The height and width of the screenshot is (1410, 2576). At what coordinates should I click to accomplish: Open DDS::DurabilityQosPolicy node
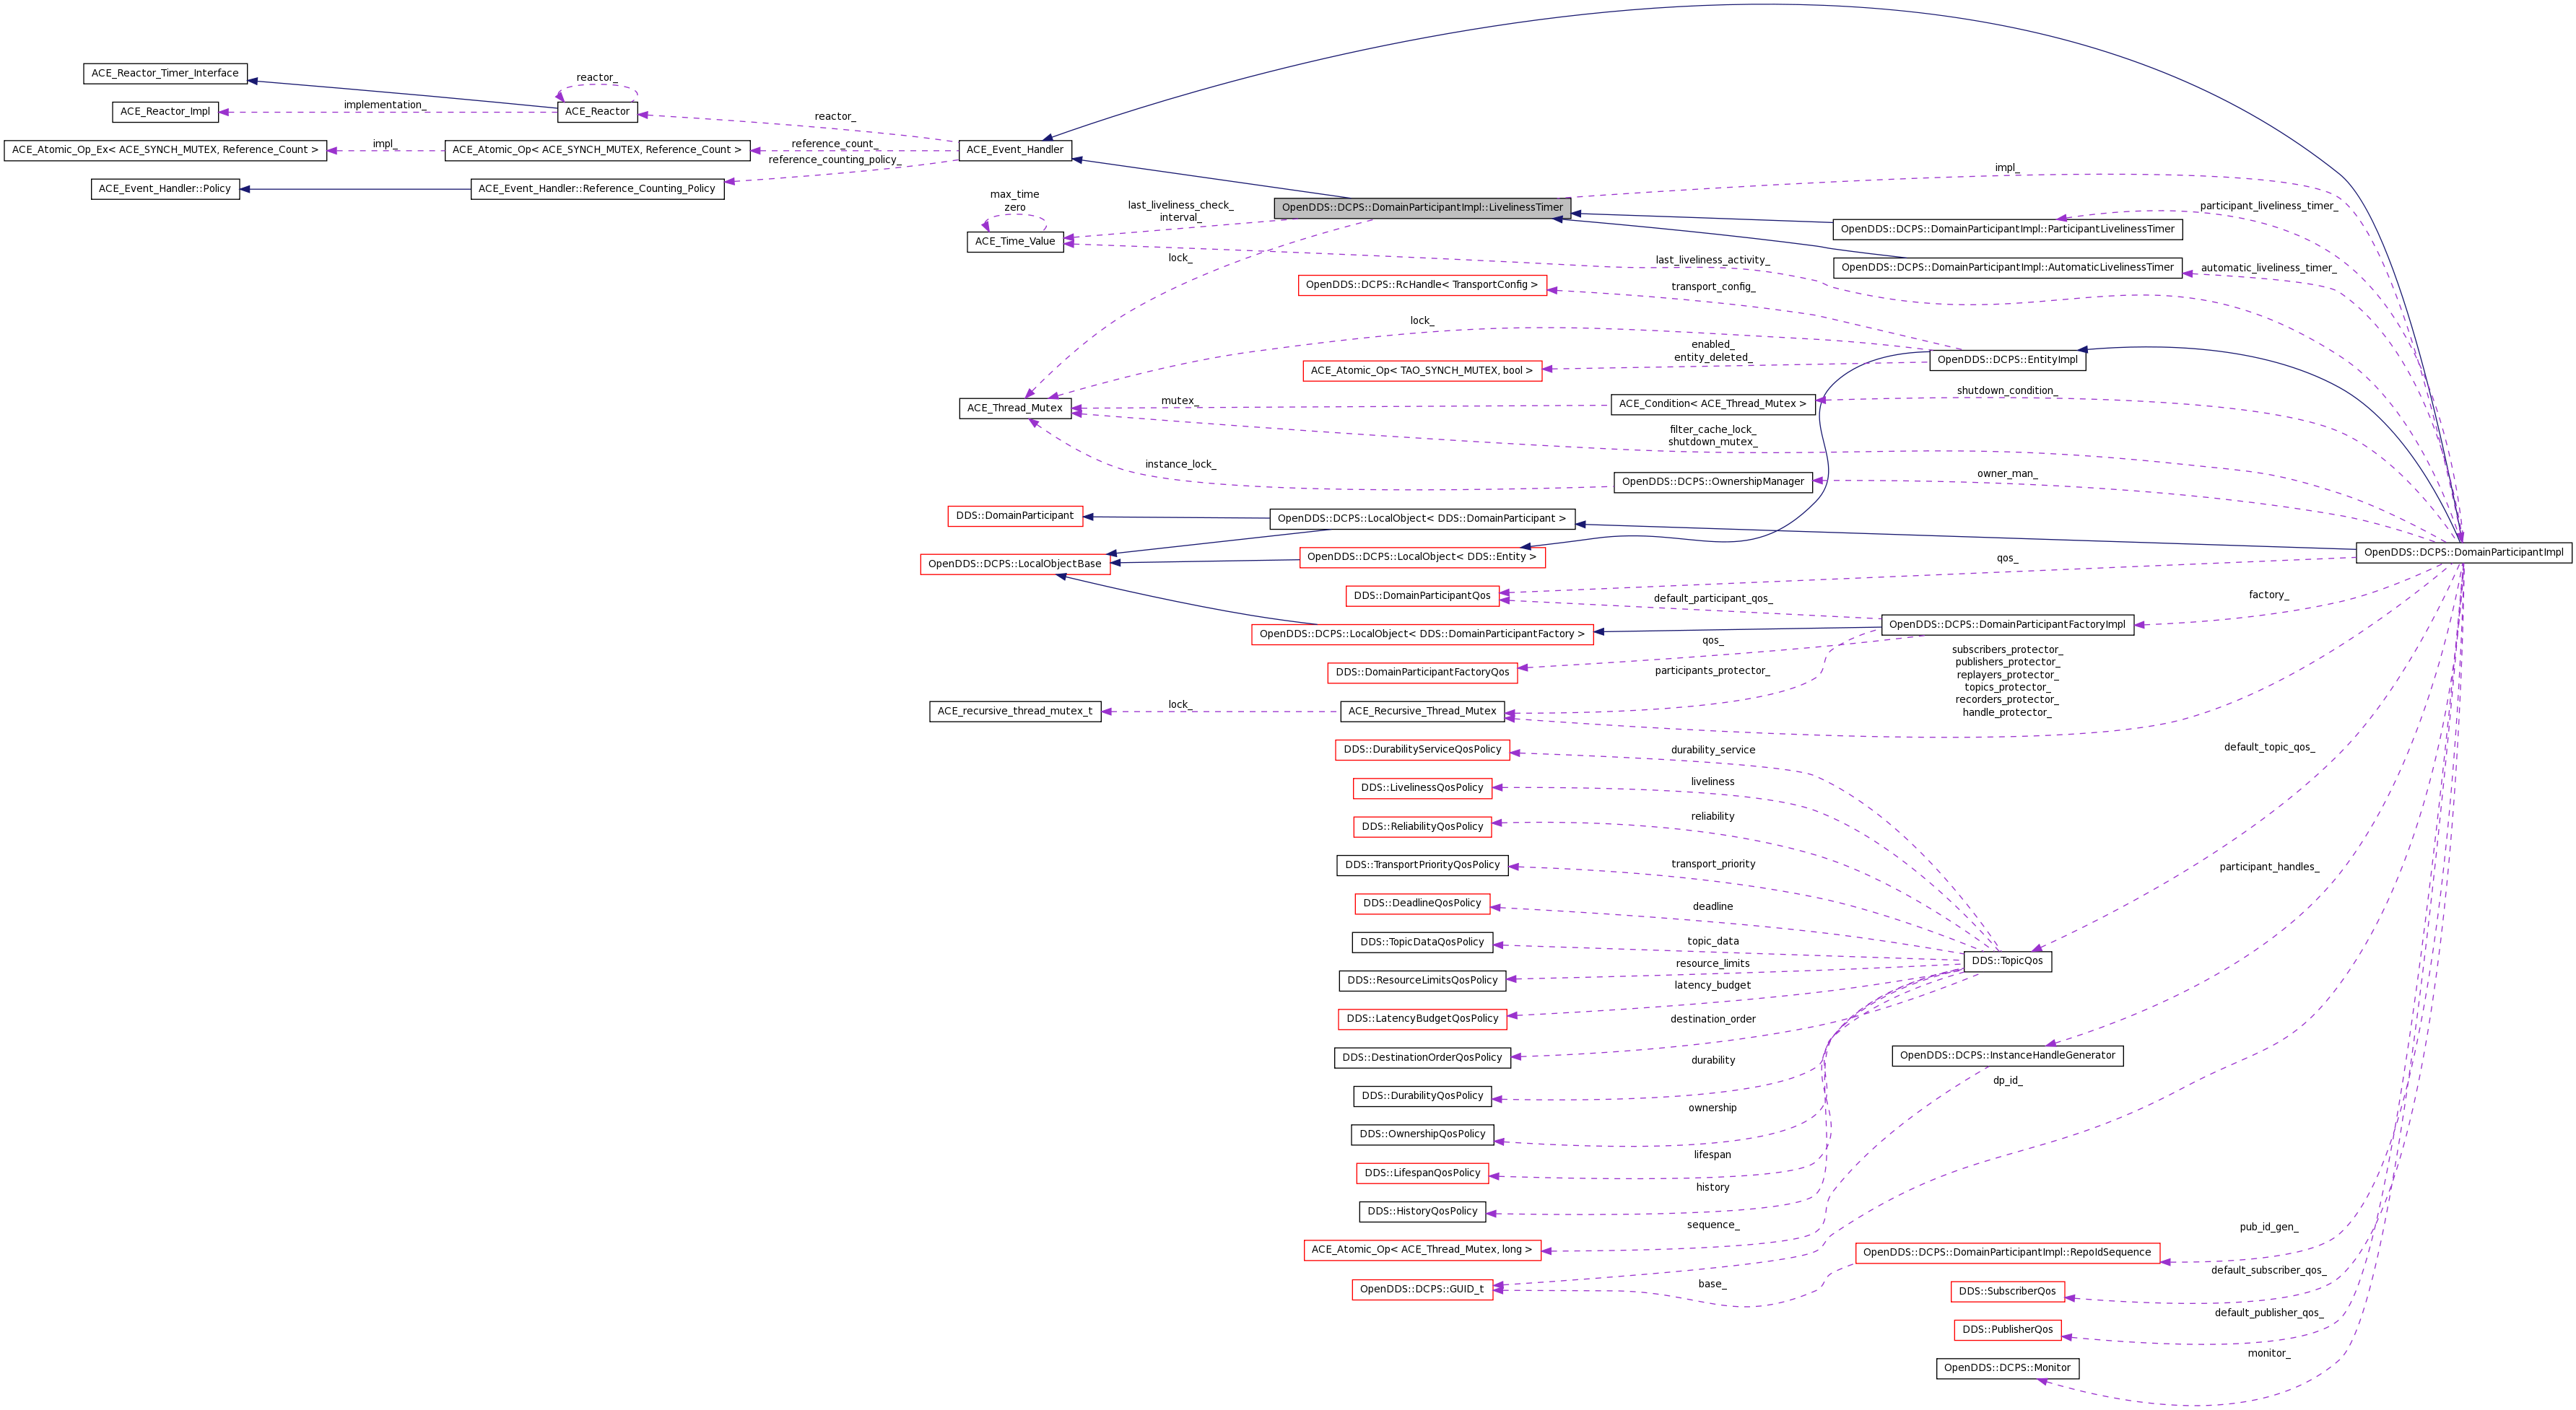tap(1422, 1096)
